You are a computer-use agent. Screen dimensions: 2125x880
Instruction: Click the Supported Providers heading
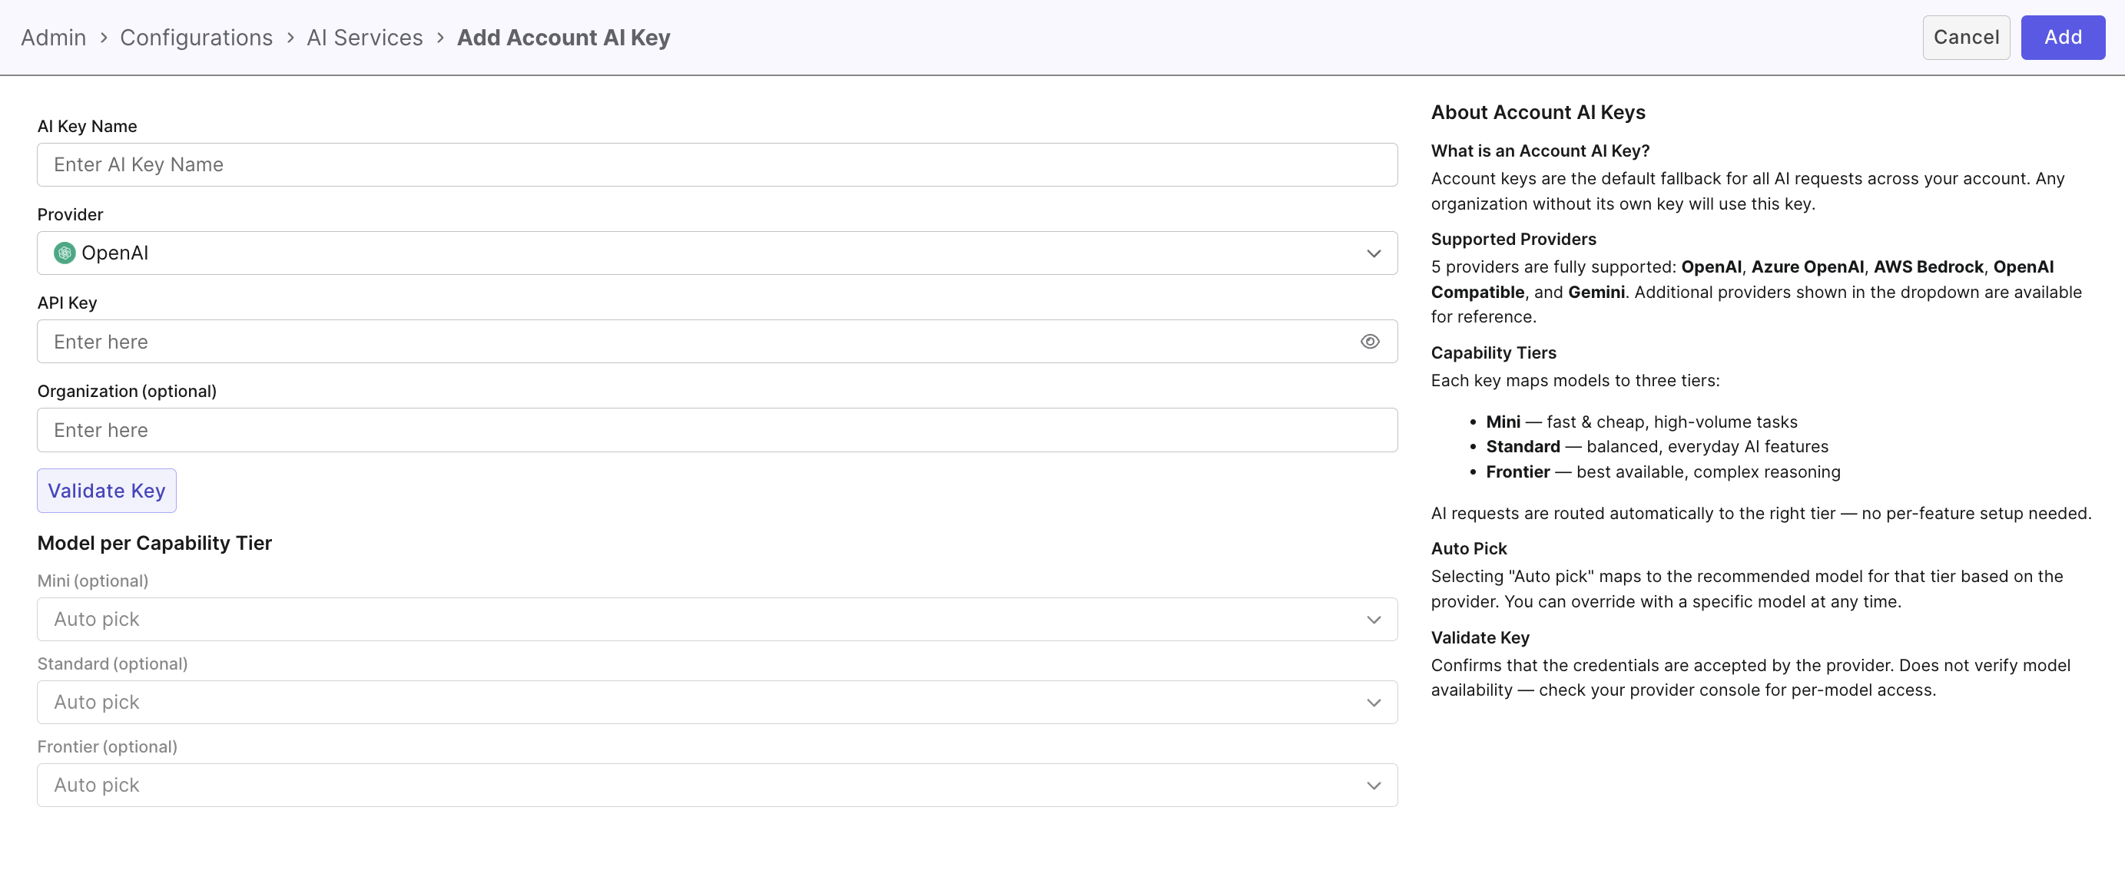pos(1513,239)
